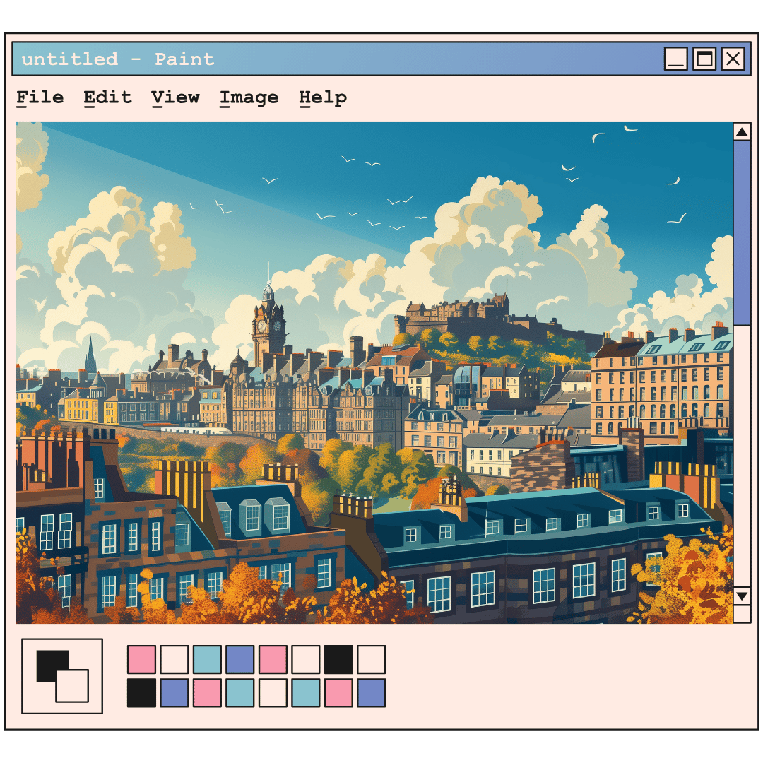Click the scroll down arrow button
This screenshot has height=763, width=763.
coord(742,596)
